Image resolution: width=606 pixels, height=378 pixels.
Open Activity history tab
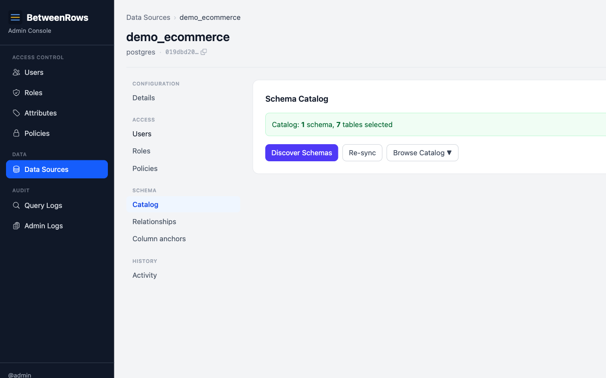(183, 275)
